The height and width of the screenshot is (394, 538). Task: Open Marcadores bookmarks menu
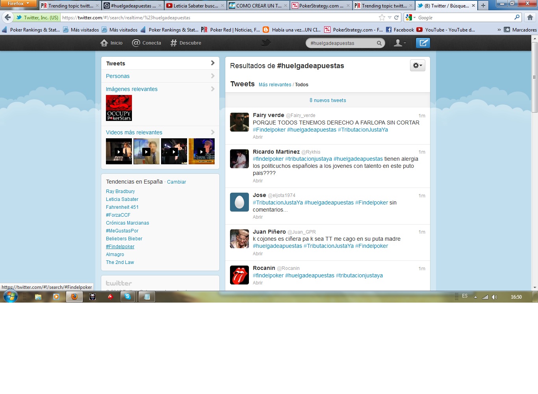pos(520,30)
